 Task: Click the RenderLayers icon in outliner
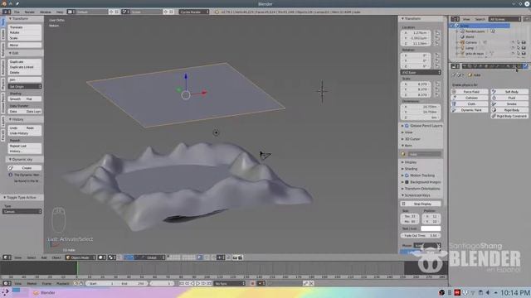tap(462, 31)
